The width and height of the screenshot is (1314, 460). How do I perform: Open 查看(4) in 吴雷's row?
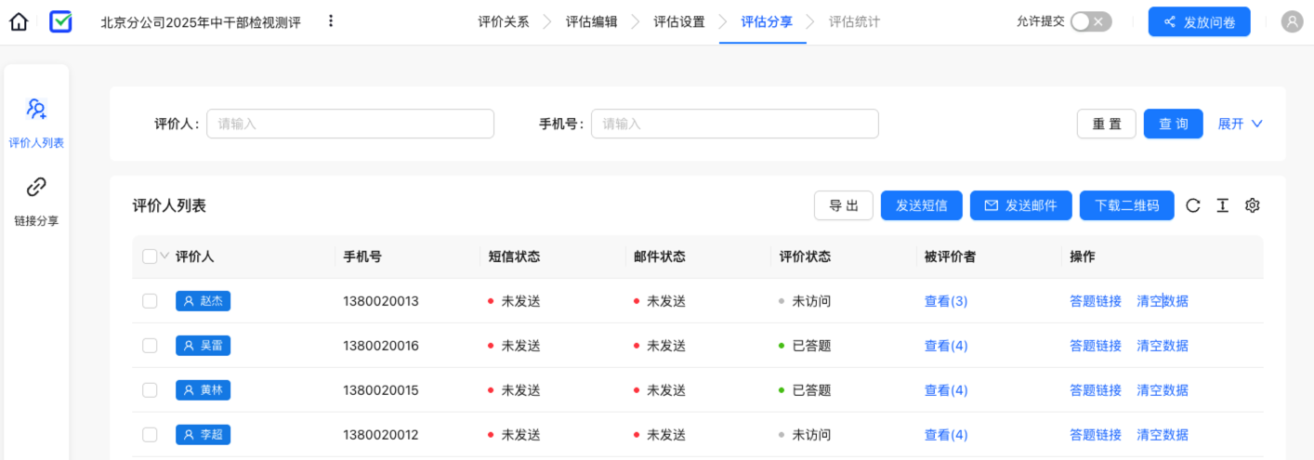point(946,346)
